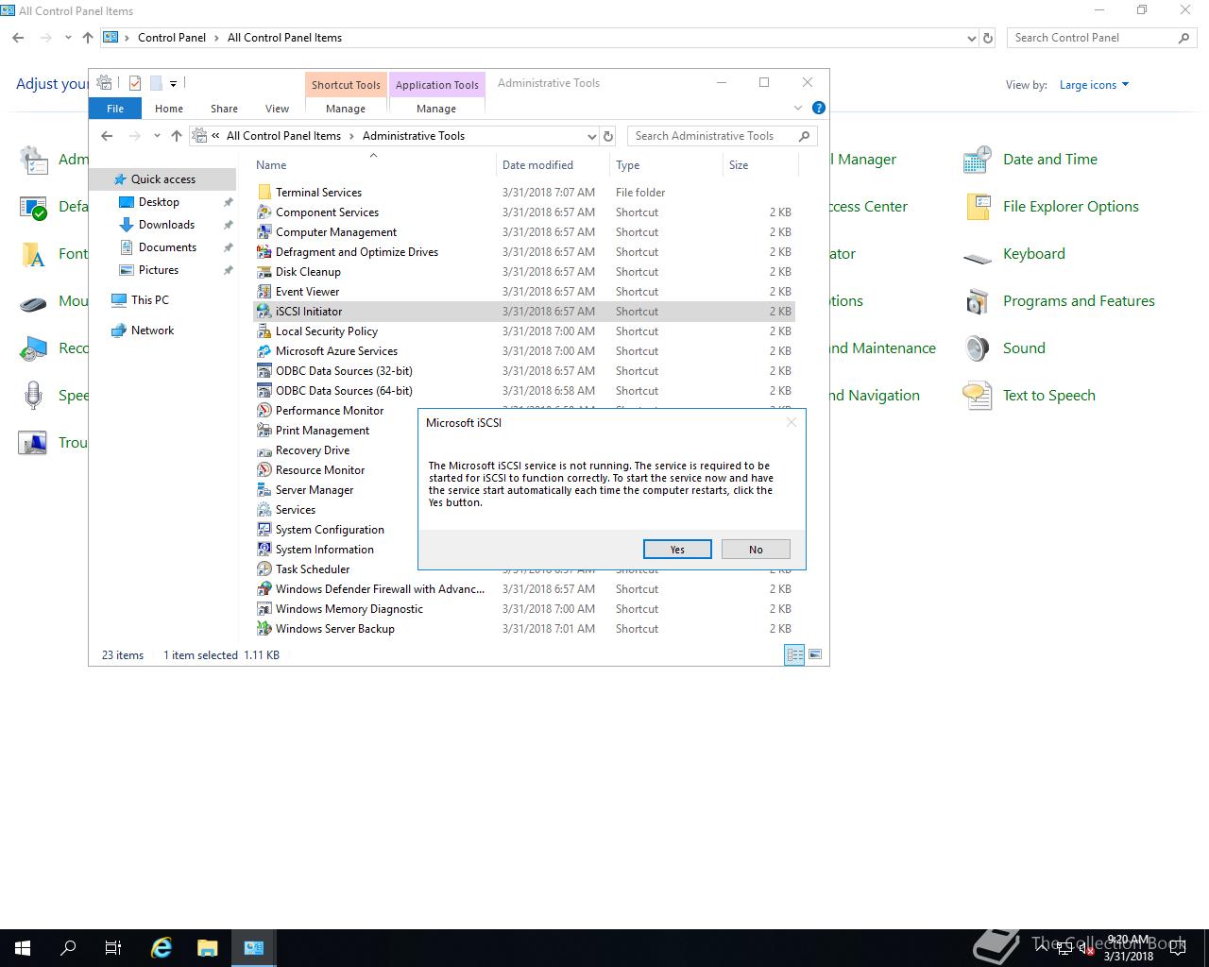Select Quick access in navigation pane

(162, 179)
